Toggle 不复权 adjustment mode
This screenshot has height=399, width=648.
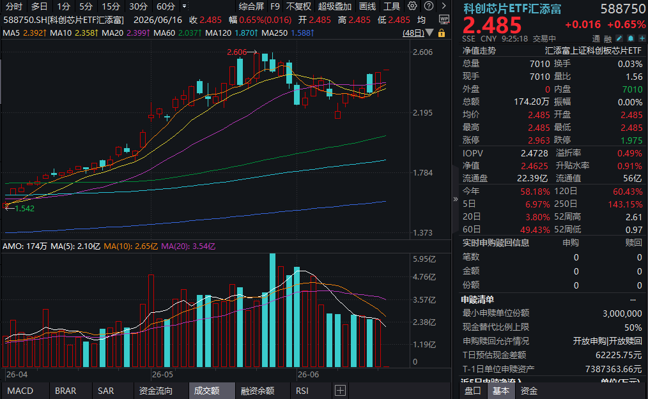299,6
